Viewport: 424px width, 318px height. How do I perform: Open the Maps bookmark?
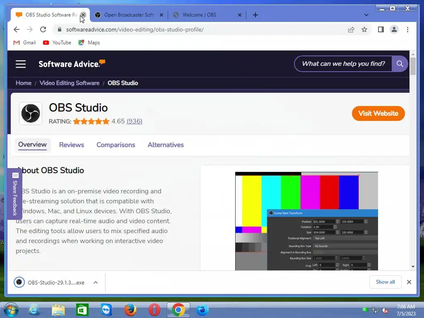point(89,43)
